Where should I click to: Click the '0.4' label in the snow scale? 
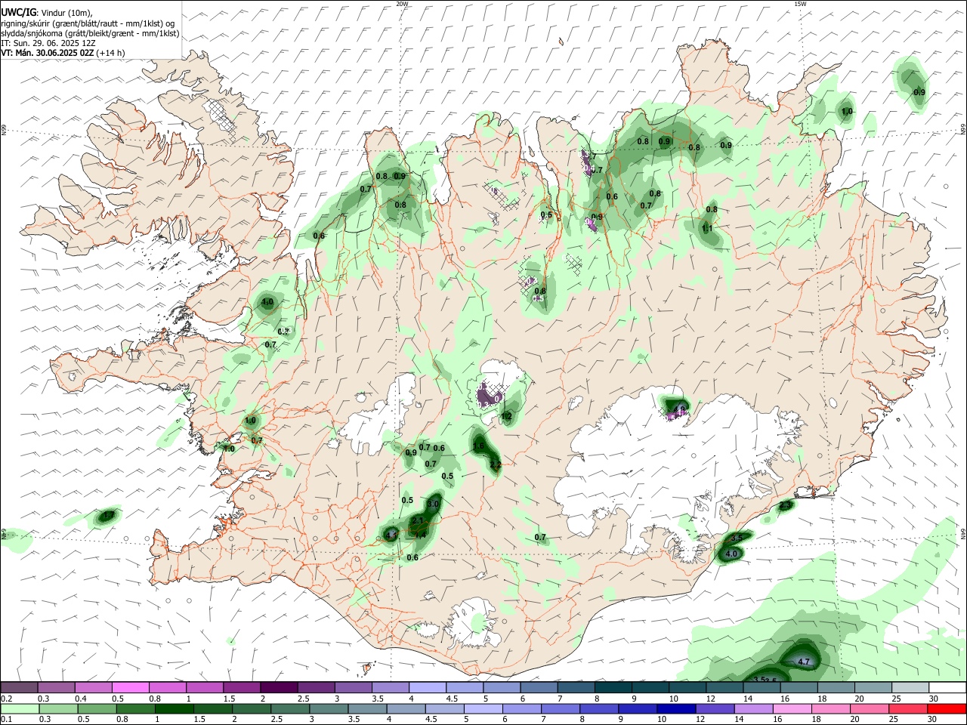click(81, 699)
